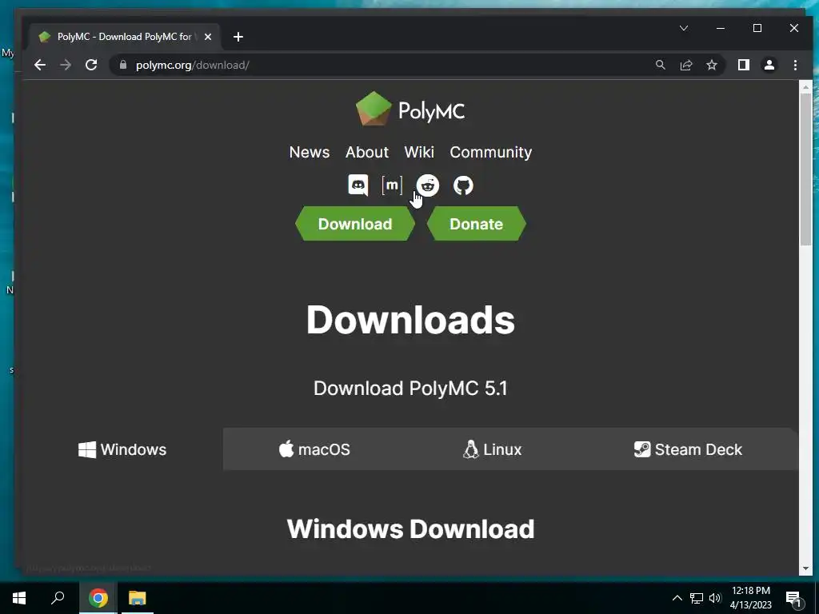819x614 pixels.
Task: Click Chrome taskbar icon
Action: pyautogui.click(x=98, y=598)
